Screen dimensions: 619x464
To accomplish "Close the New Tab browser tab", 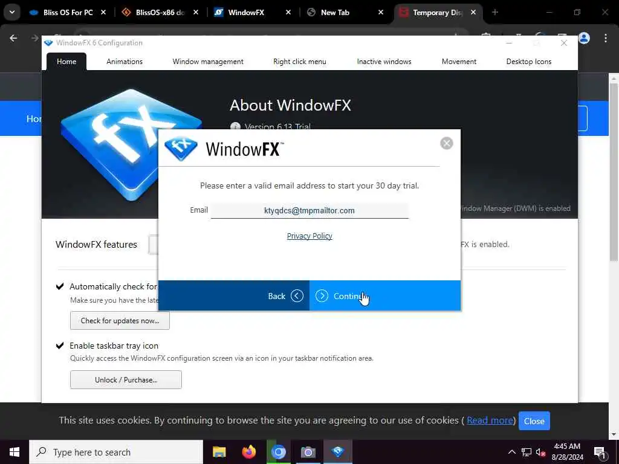I will coord(381,12).
